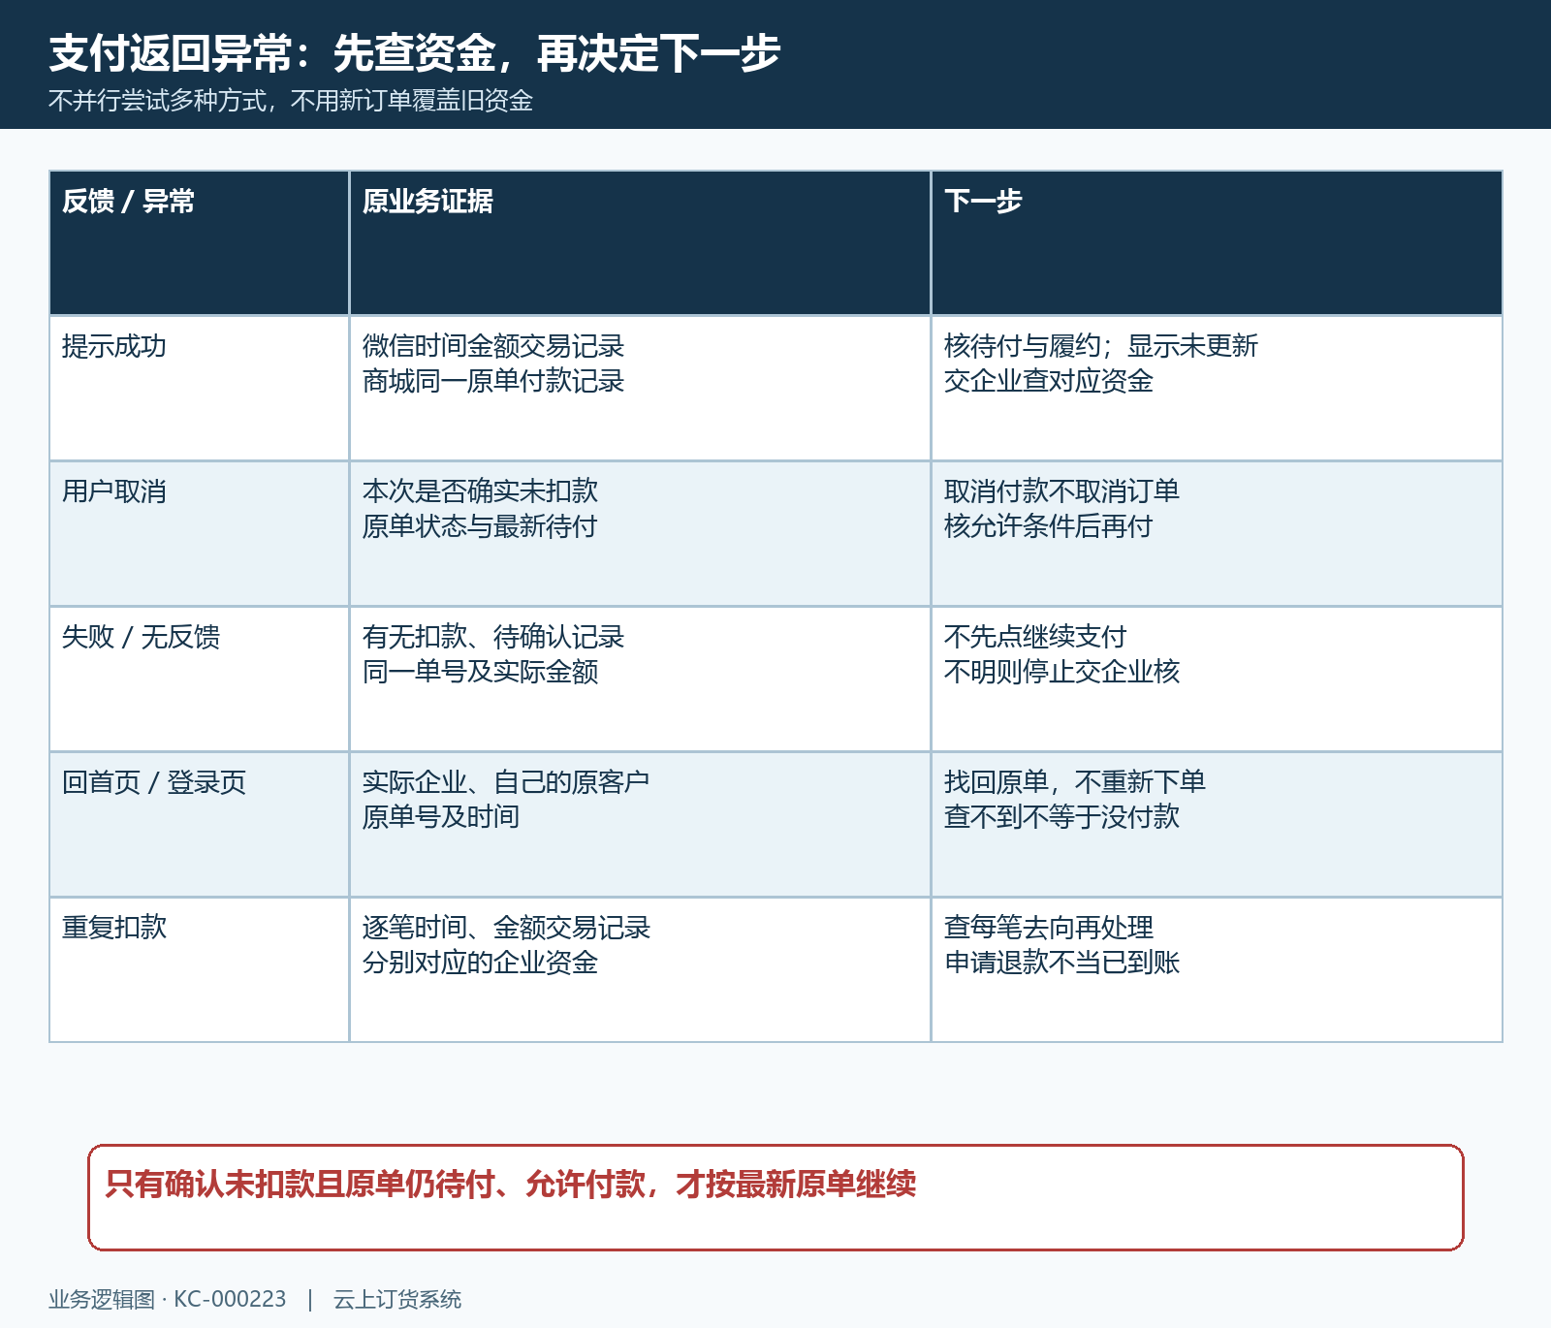This screenshot has height=1328, width=1551.
Task: Select text 不先点继续支付
Action: tap(1035, 637)
